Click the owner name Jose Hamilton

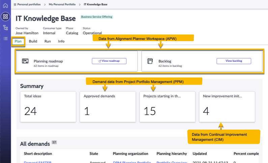point(27,33)
